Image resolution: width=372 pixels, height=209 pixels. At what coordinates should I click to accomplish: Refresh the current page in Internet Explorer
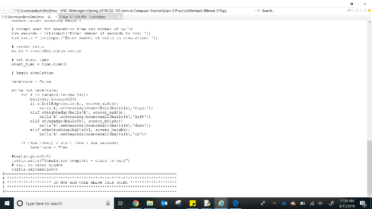coord(259,10)
